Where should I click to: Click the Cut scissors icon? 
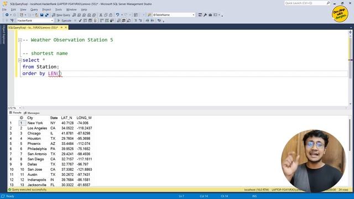[101, 15]
